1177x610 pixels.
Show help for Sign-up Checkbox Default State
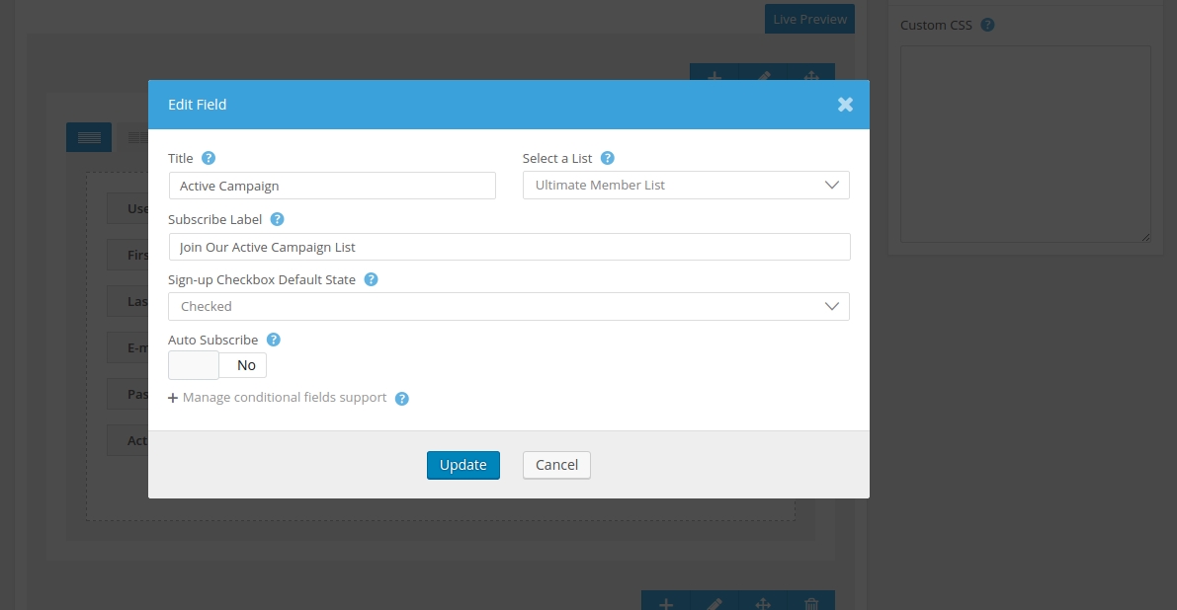371,279
